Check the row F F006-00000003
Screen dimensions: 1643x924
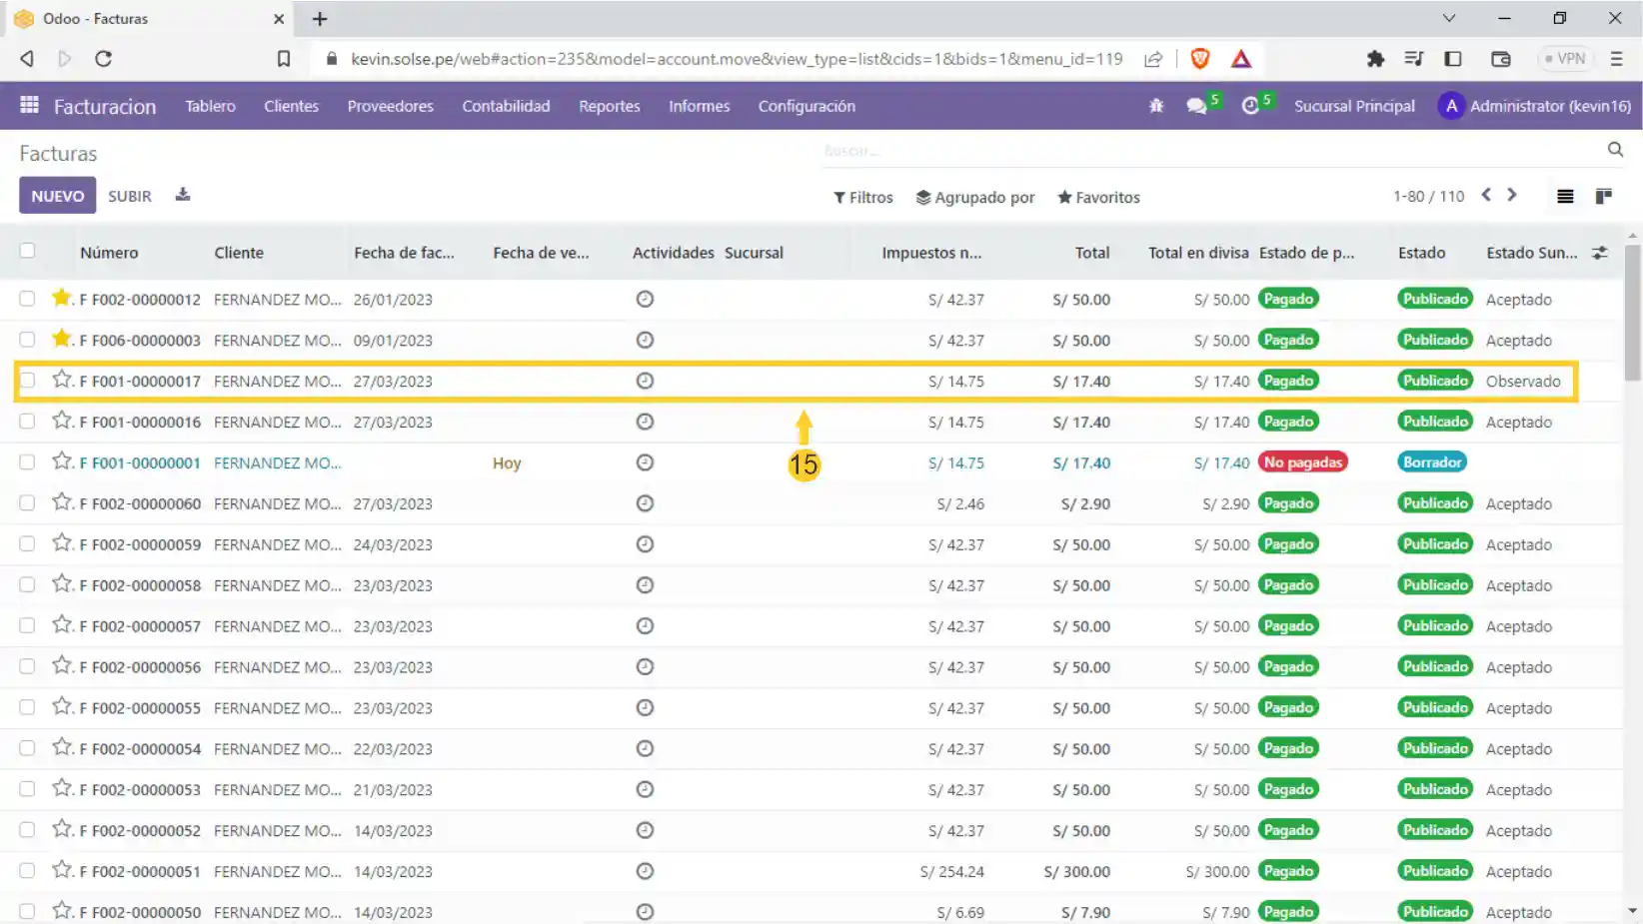coord(27,340)
